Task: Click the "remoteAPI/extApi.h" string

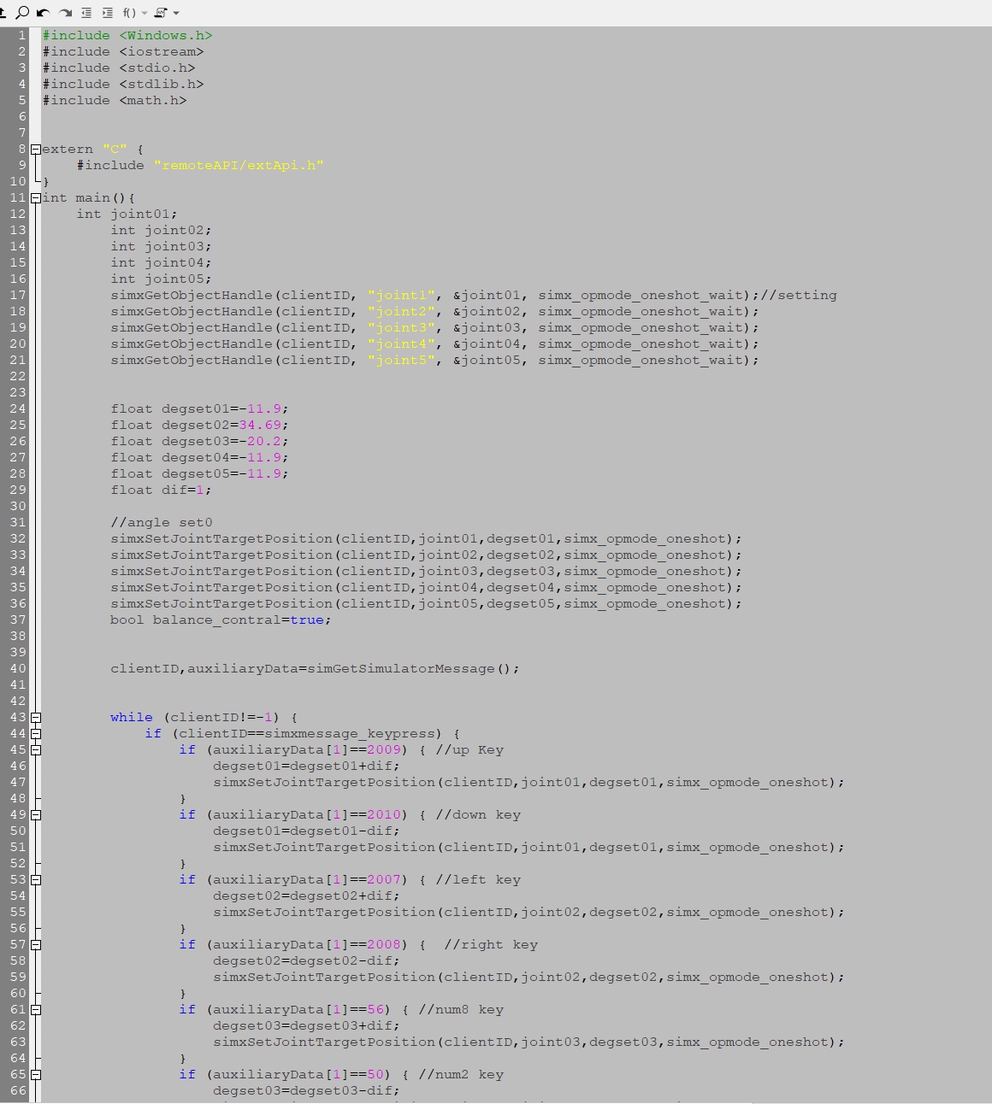Action: point(239,165)
